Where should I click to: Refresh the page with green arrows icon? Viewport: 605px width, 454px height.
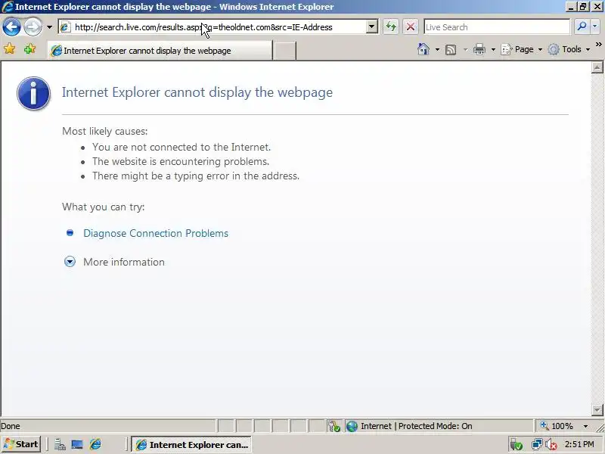pos(391,27)
